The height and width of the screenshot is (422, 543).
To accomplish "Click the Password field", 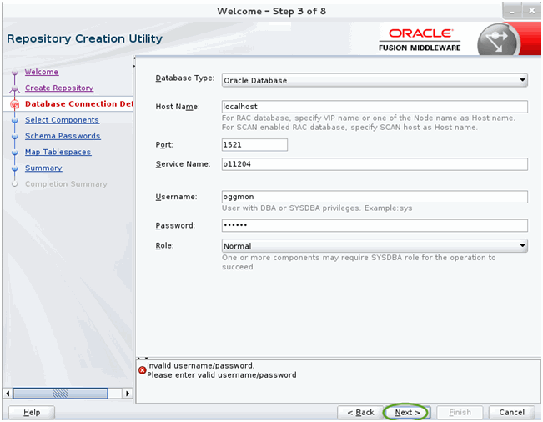I will [375, 225].
